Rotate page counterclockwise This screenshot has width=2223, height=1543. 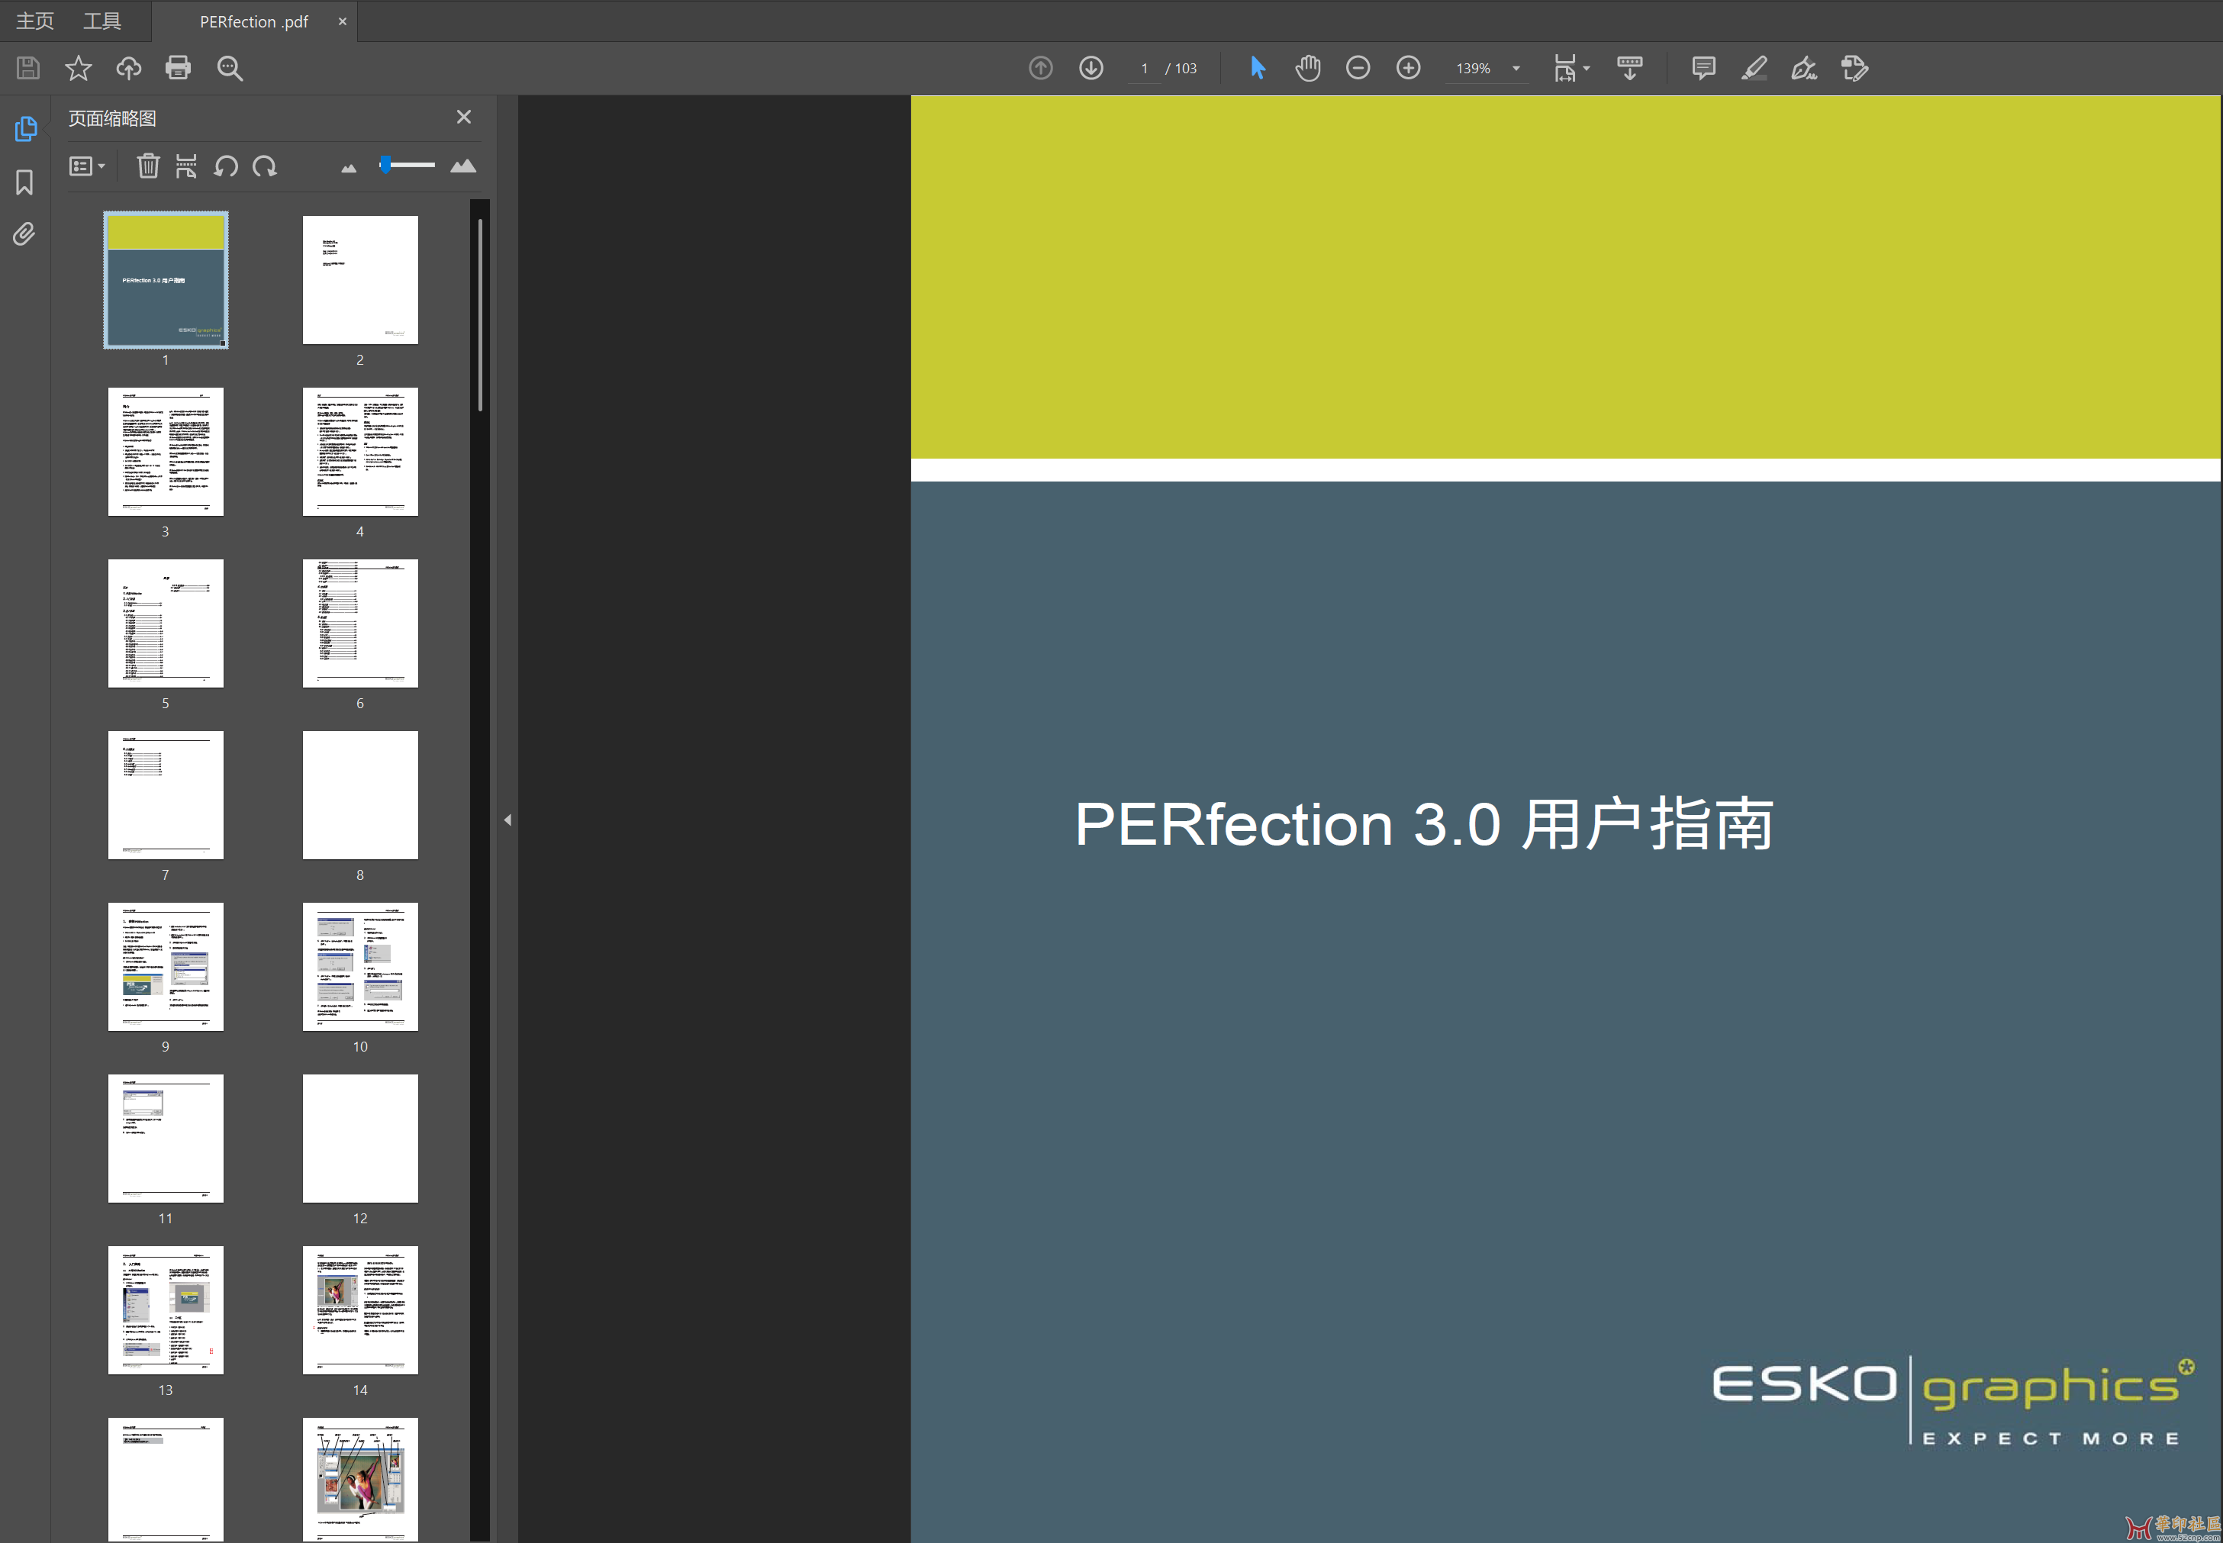226,166
